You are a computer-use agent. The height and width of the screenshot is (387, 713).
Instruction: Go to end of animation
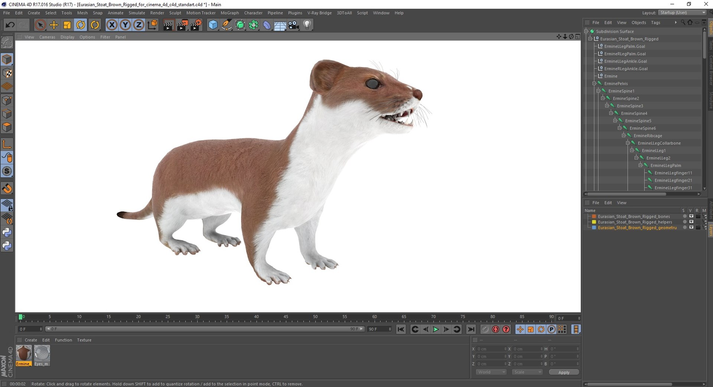(471, 329)
